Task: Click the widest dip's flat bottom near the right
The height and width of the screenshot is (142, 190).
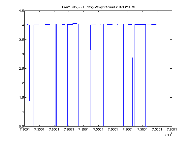Action: tap(121, 126)
